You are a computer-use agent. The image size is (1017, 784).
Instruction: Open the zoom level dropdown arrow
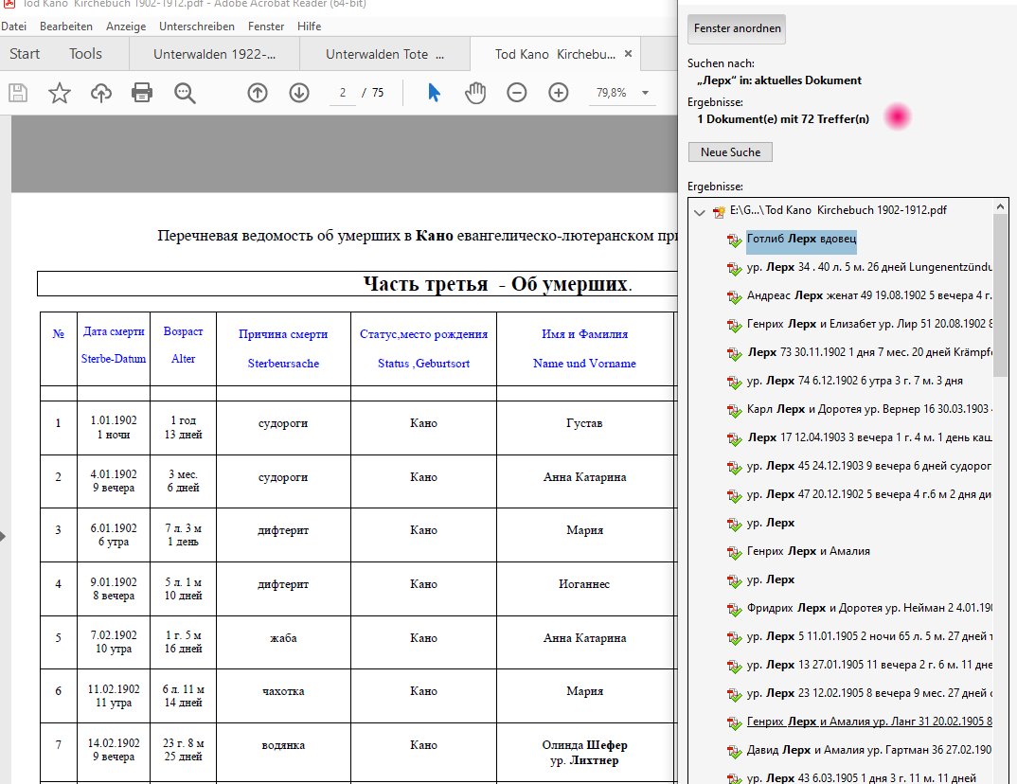(646, 93)
